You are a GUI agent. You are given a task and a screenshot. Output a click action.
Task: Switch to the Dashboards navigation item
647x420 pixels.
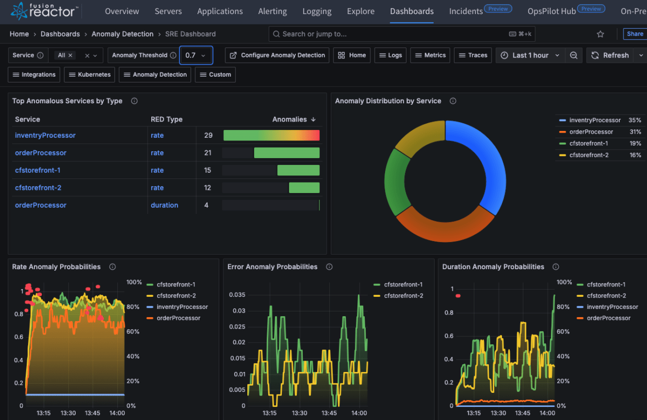412,11
